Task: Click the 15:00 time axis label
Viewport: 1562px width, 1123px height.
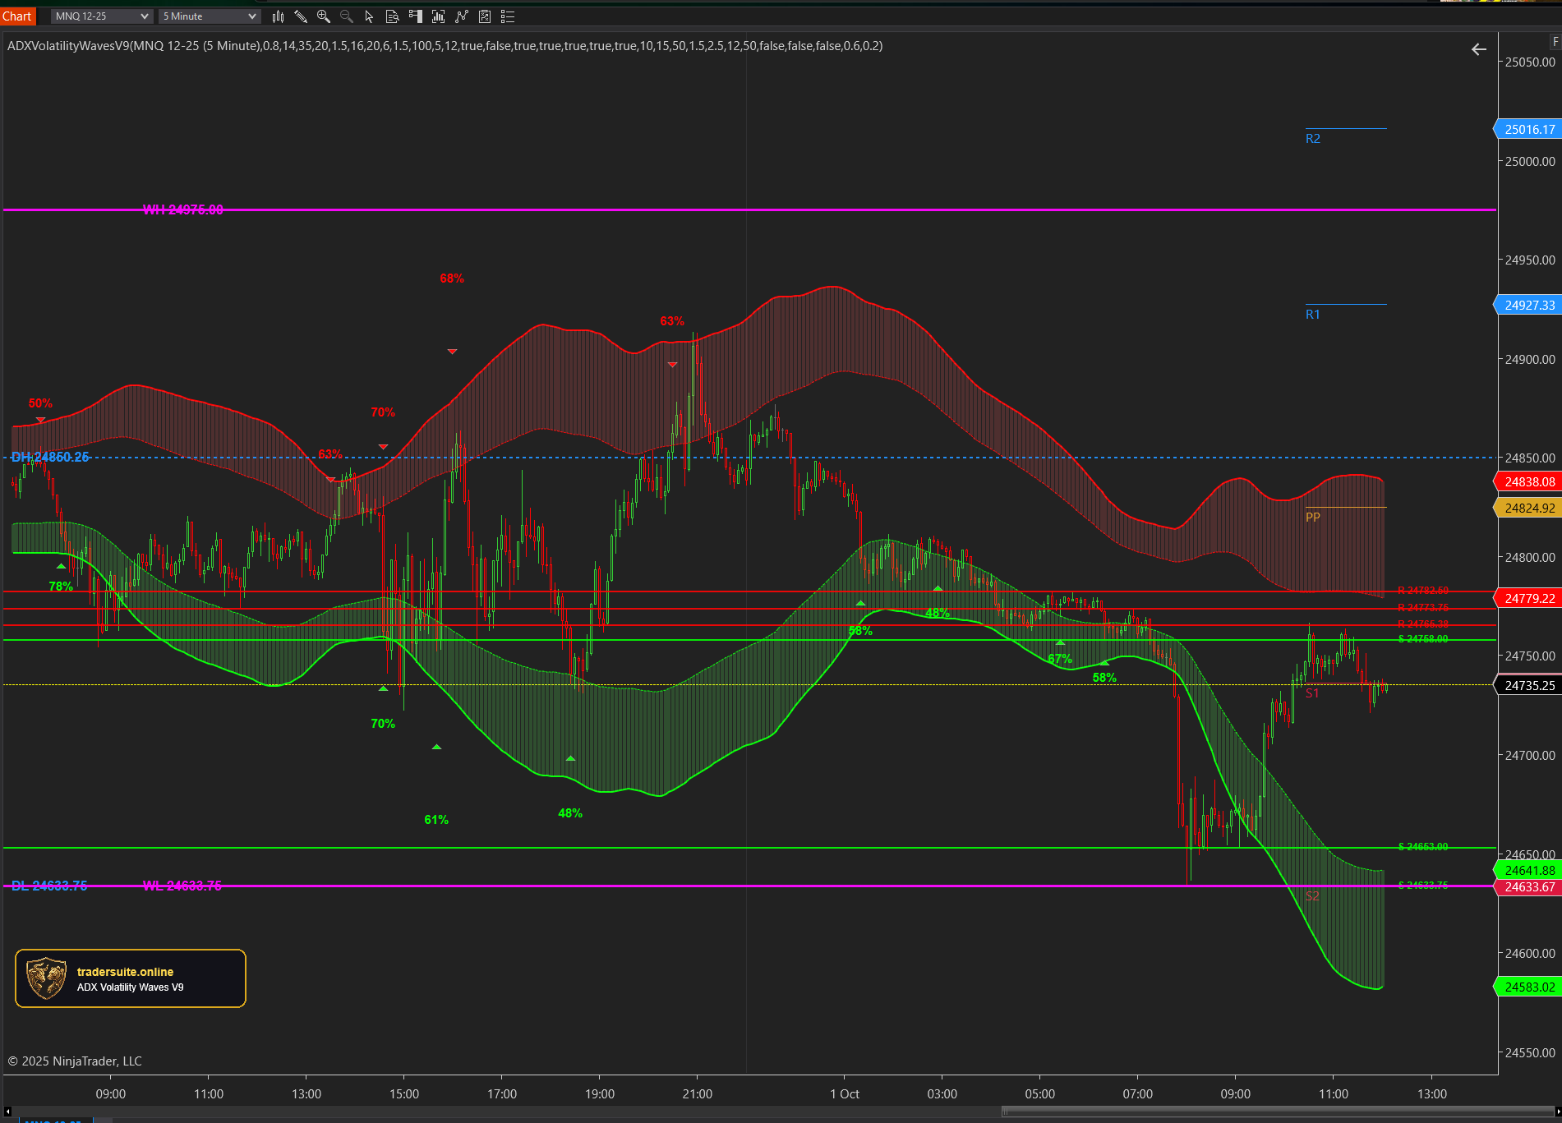Action: click(404, 1094)
